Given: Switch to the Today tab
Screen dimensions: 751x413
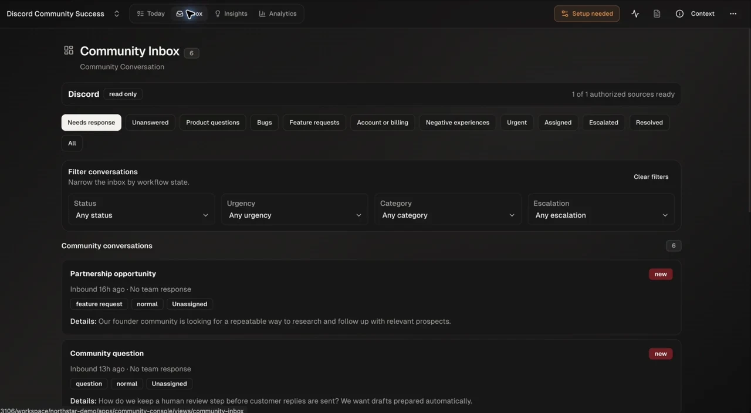Looking at the screenshot, I should [x=151, y=13].
